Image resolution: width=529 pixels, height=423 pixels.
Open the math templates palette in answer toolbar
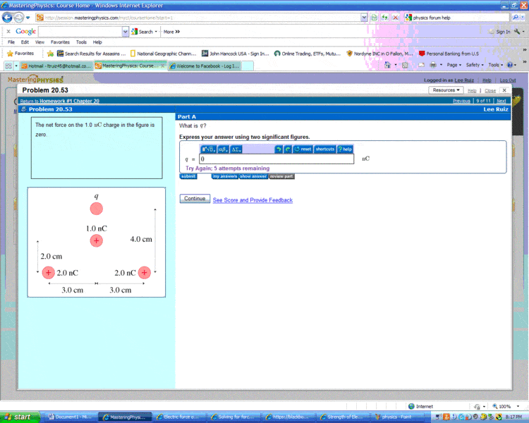pyautogui.click(x=208, y=149)
